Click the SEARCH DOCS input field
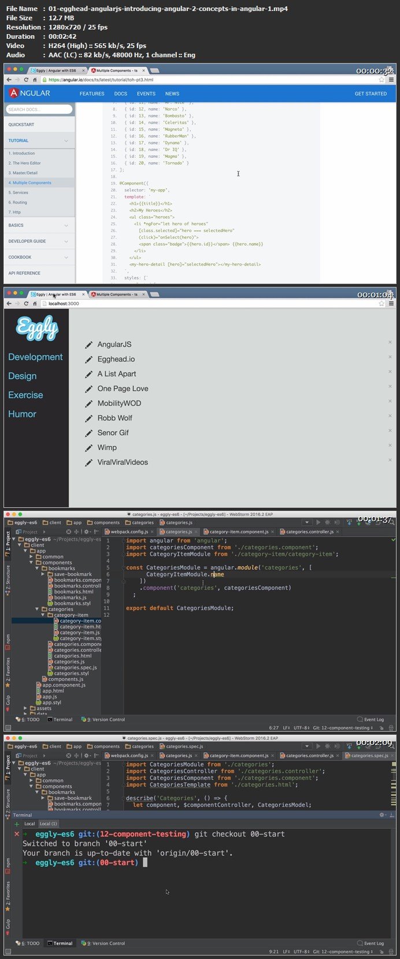 [x=39, y=109]
